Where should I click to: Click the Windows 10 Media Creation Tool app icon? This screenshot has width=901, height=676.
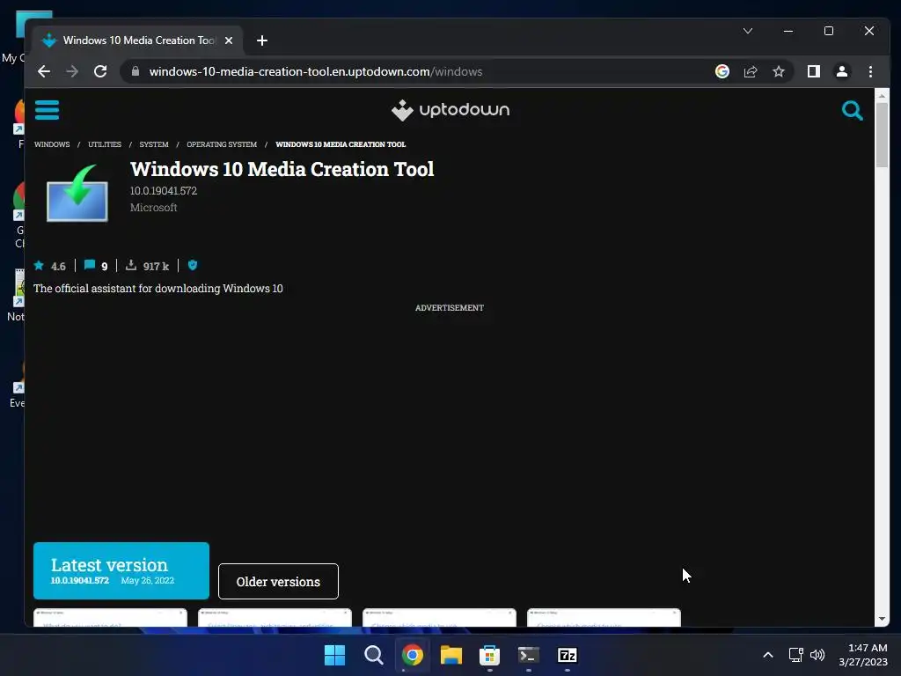tap(77, 193)
